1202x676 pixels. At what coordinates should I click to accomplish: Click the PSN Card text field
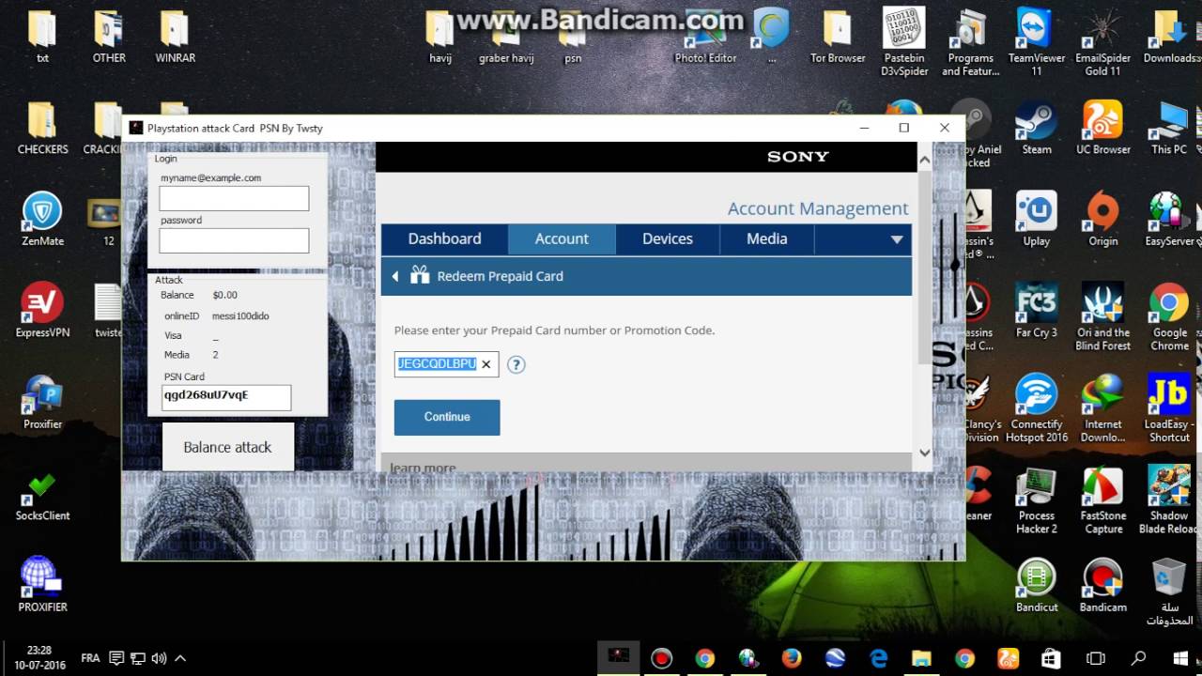point(226,397)
